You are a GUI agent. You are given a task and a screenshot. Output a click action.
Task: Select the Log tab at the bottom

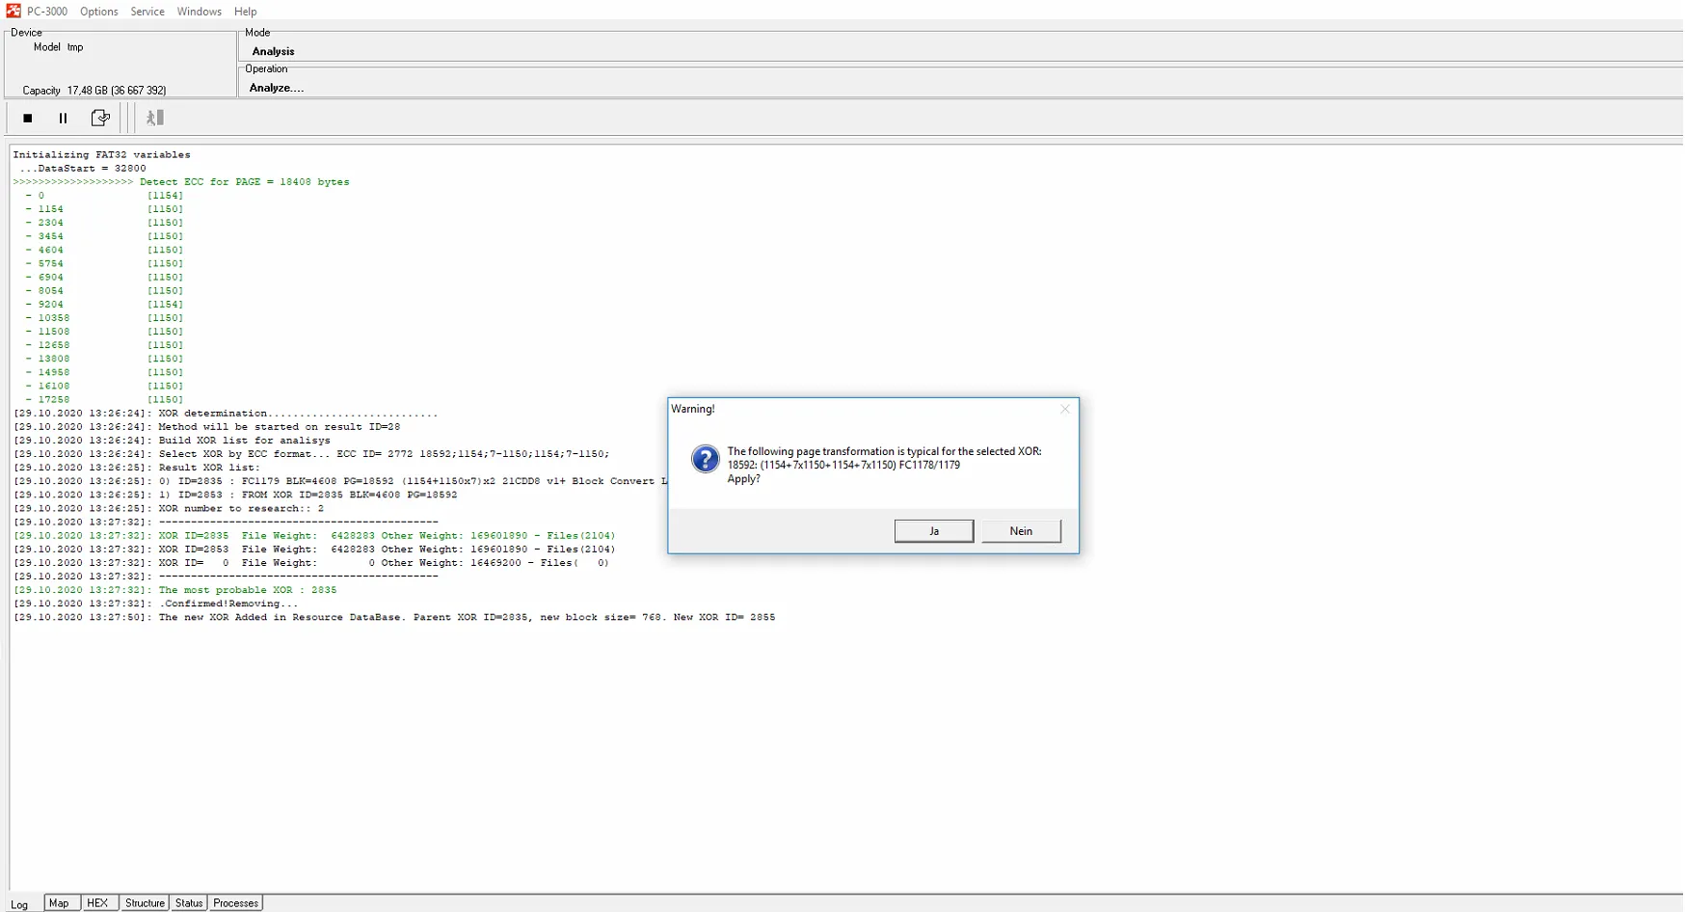point(19,904)
